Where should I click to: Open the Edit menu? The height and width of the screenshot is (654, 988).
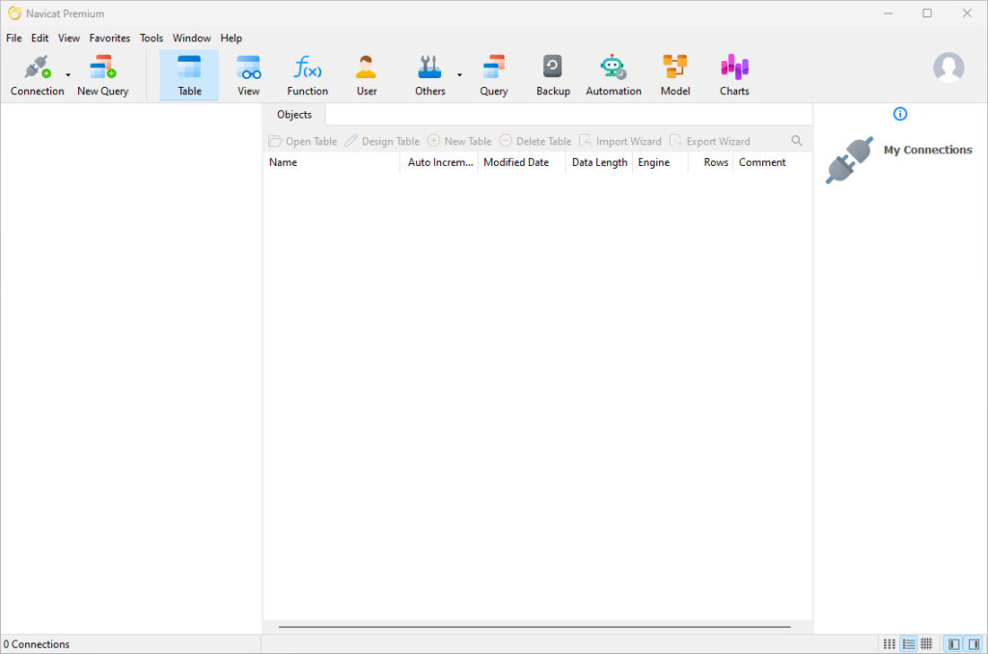coord(40,38)
